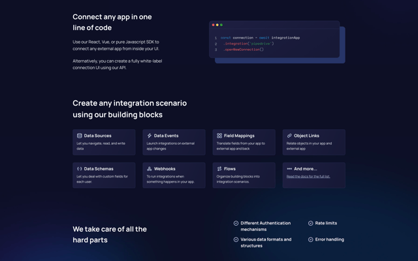Select the Object Links card title
The image size is (418, 261).
306,136
